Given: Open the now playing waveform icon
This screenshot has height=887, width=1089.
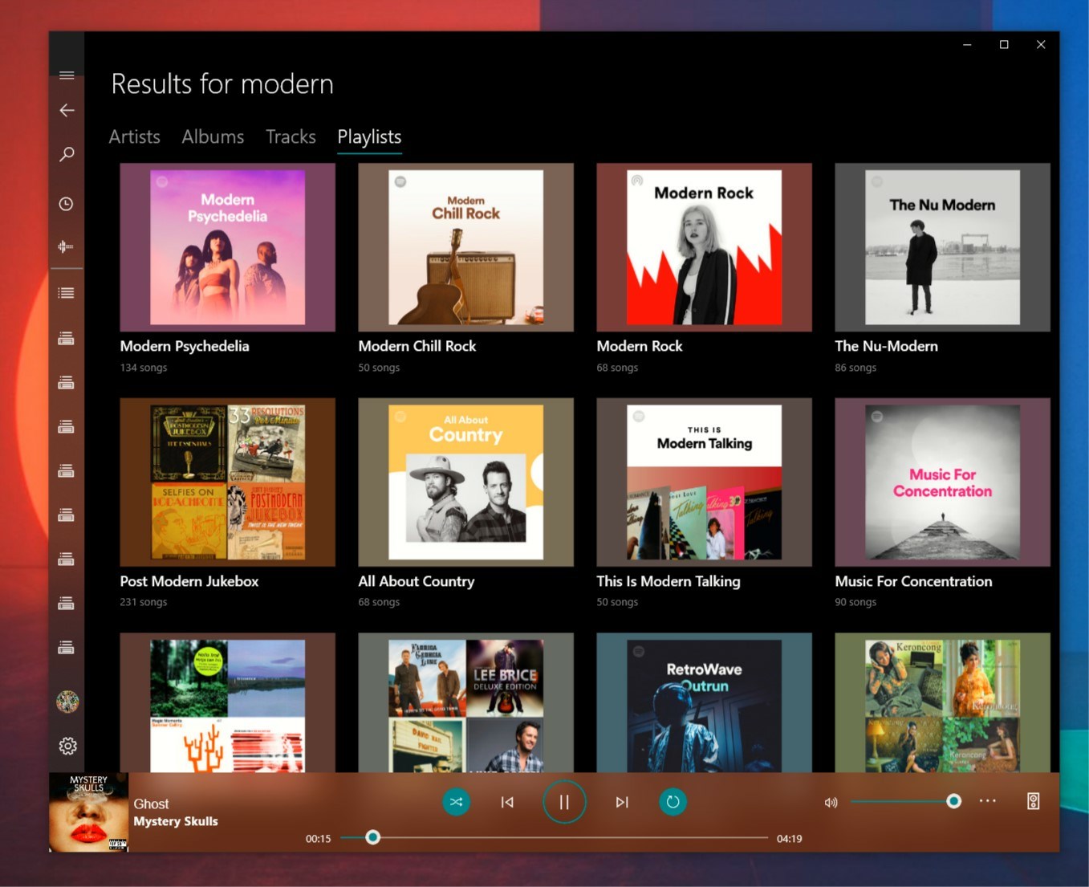Looking at the screenshot, I should (x=67, y=246).
